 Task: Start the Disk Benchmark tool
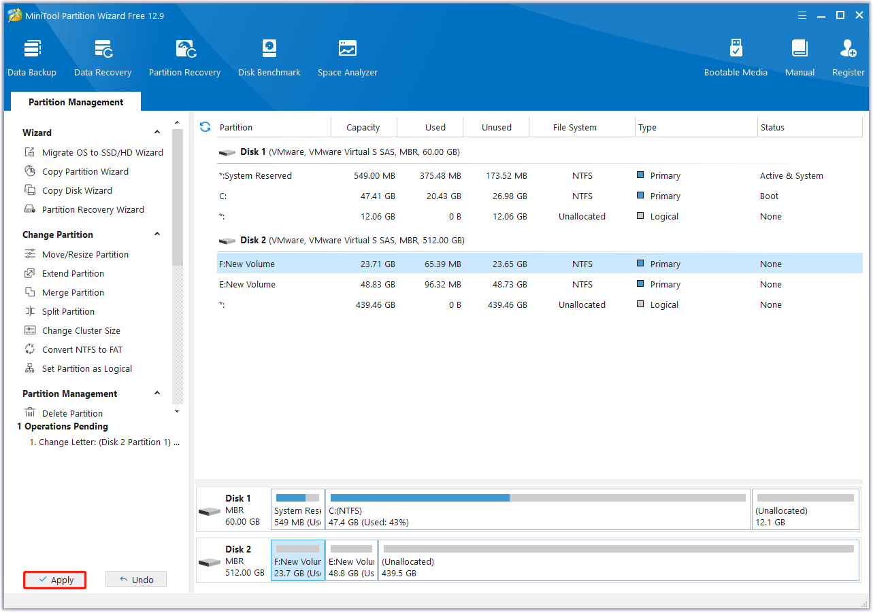click(269, 58)
